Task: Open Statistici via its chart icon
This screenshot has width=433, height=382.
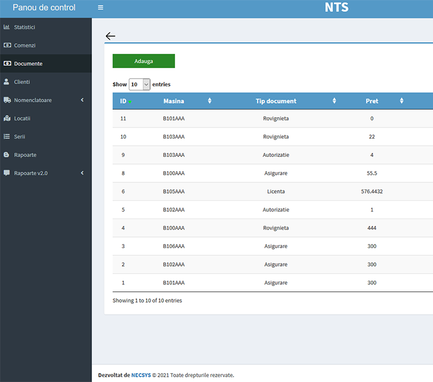Action: click(7, 27)
